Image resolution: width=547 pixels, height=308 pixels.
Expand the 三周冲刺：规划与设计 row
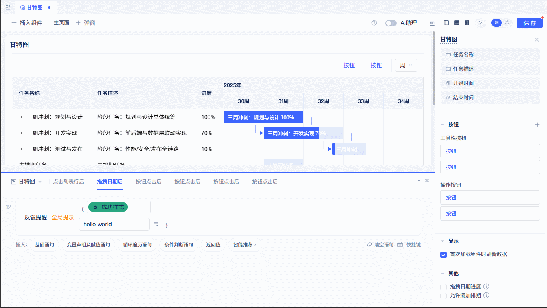click(x=22, y=117)
